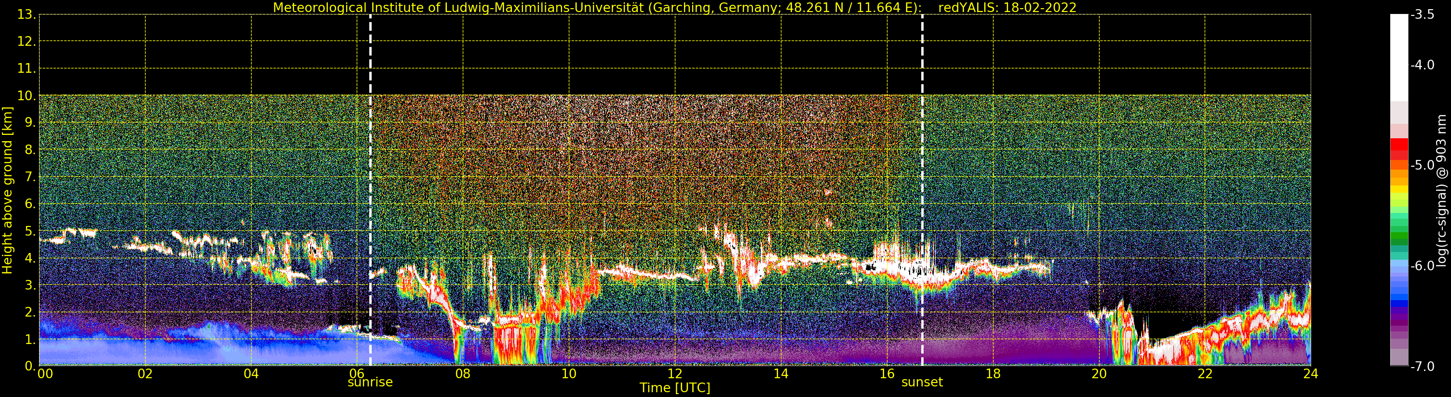Click the -3.5 colorbar tick label

pyautogui.click(x=1422, y=14)
